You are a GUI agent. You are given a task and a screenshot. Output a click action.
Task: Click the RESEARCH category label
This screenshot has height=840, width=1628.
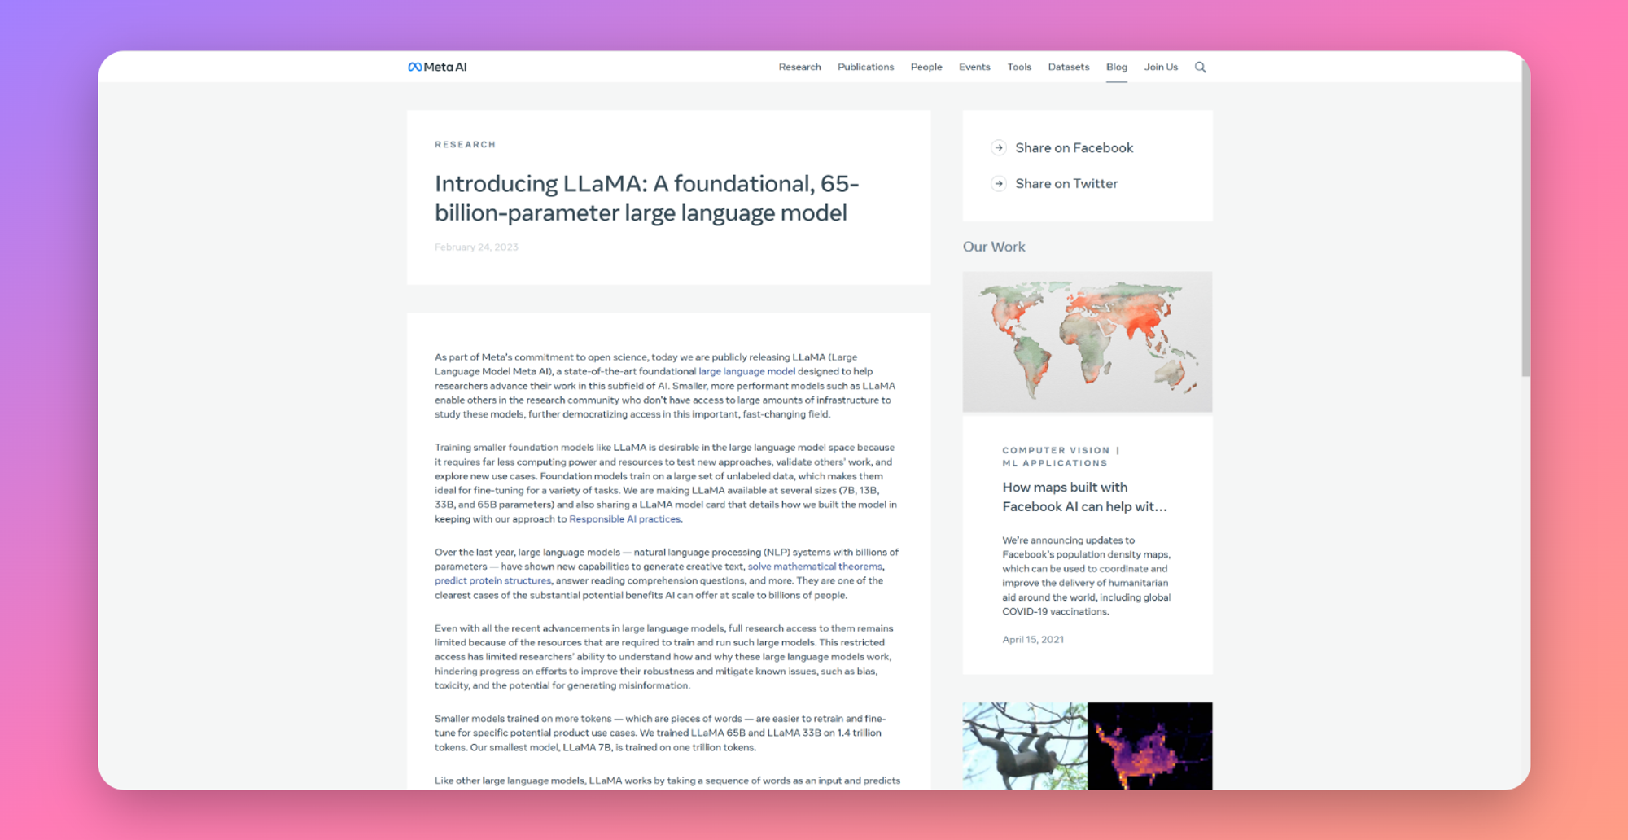465,144
